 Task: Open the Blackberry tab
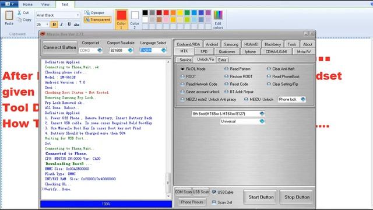point(273,44)
